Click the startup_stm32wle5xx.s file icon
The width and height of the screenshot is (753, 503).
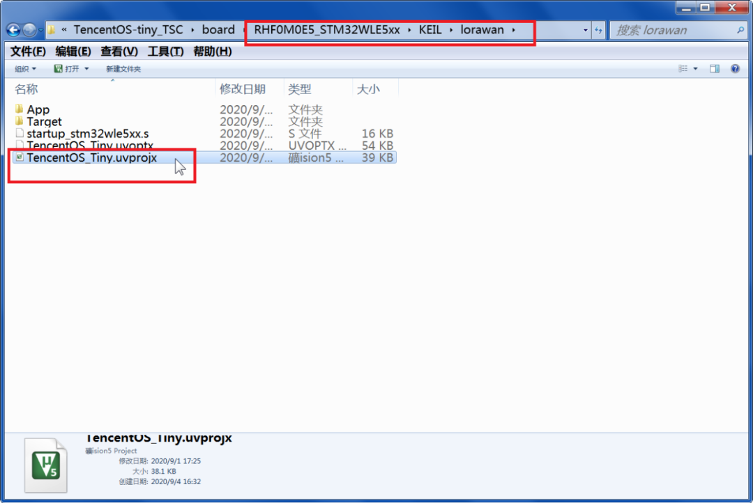coord(20,133)
